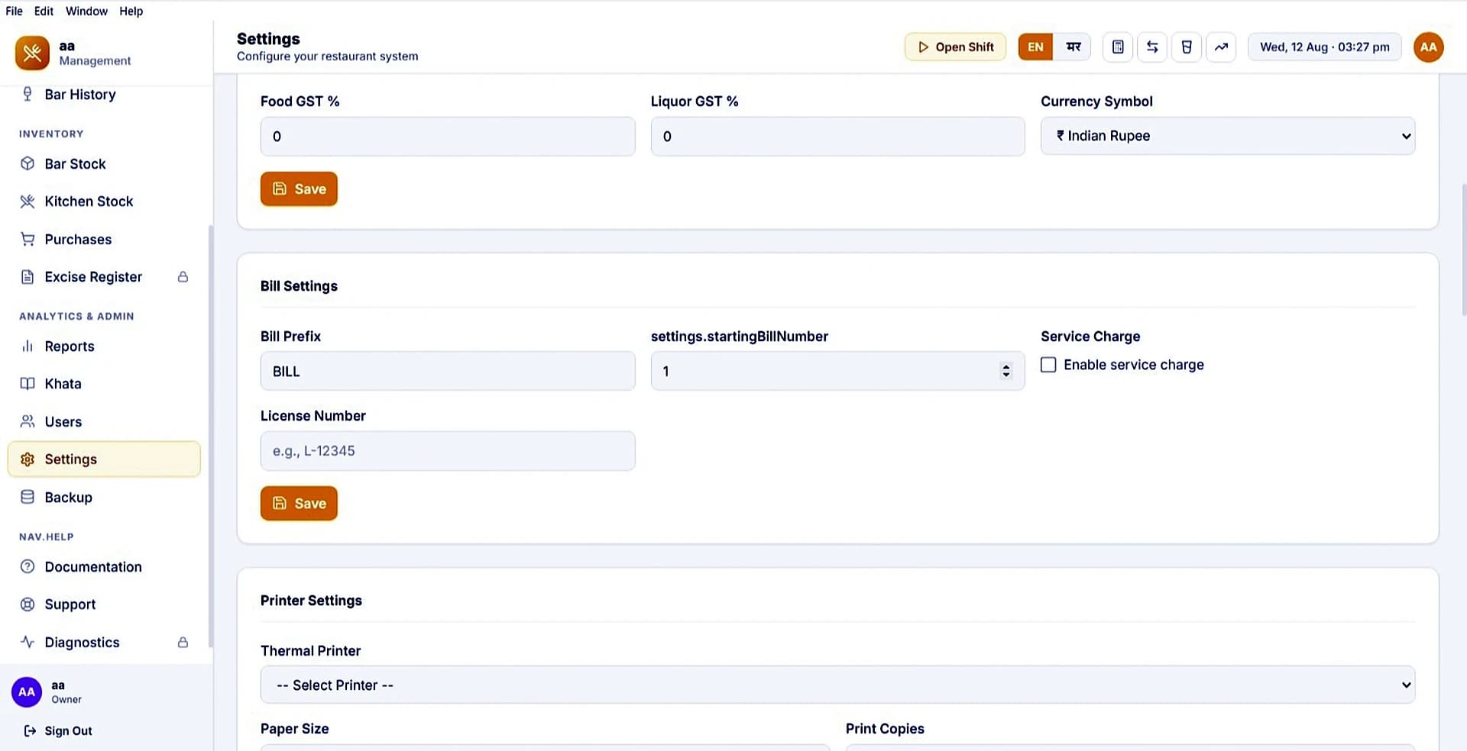Switch language to Marathi
Screen dimensions: 1467x751
(x=1073, y=47)
